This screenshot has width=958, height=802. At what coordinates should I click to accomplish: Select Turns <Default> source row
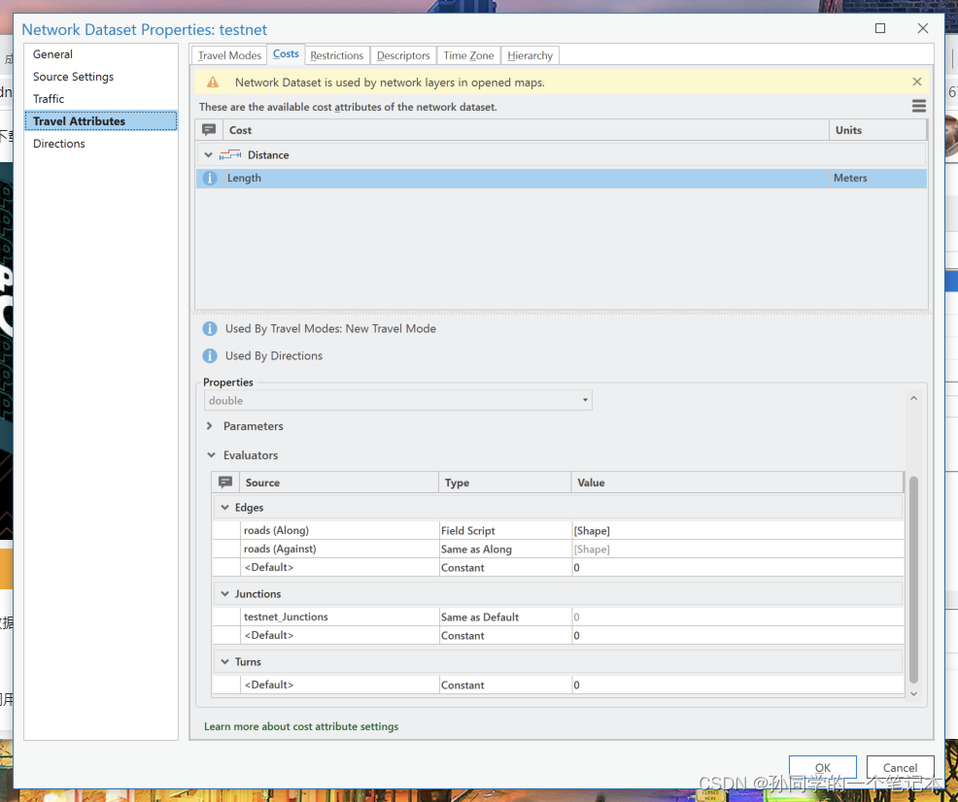(339, 685)
